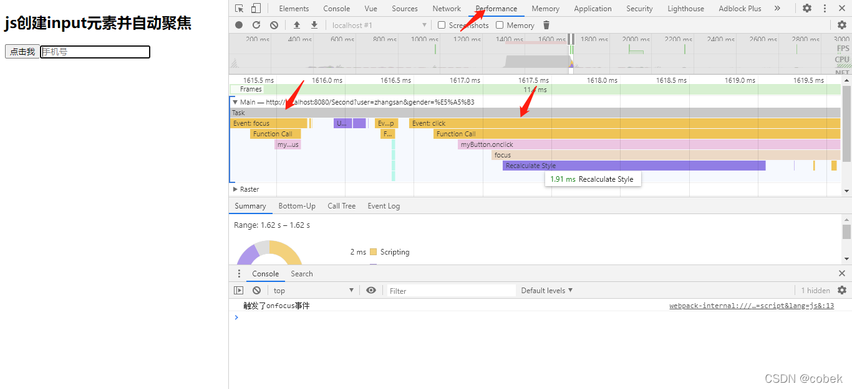Clear the performance recording
This screenshot has width=852, height=389.
[274, 25]
